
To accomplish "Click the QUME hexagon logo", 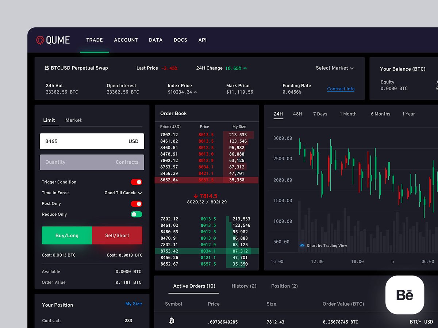I will (40, 40).
